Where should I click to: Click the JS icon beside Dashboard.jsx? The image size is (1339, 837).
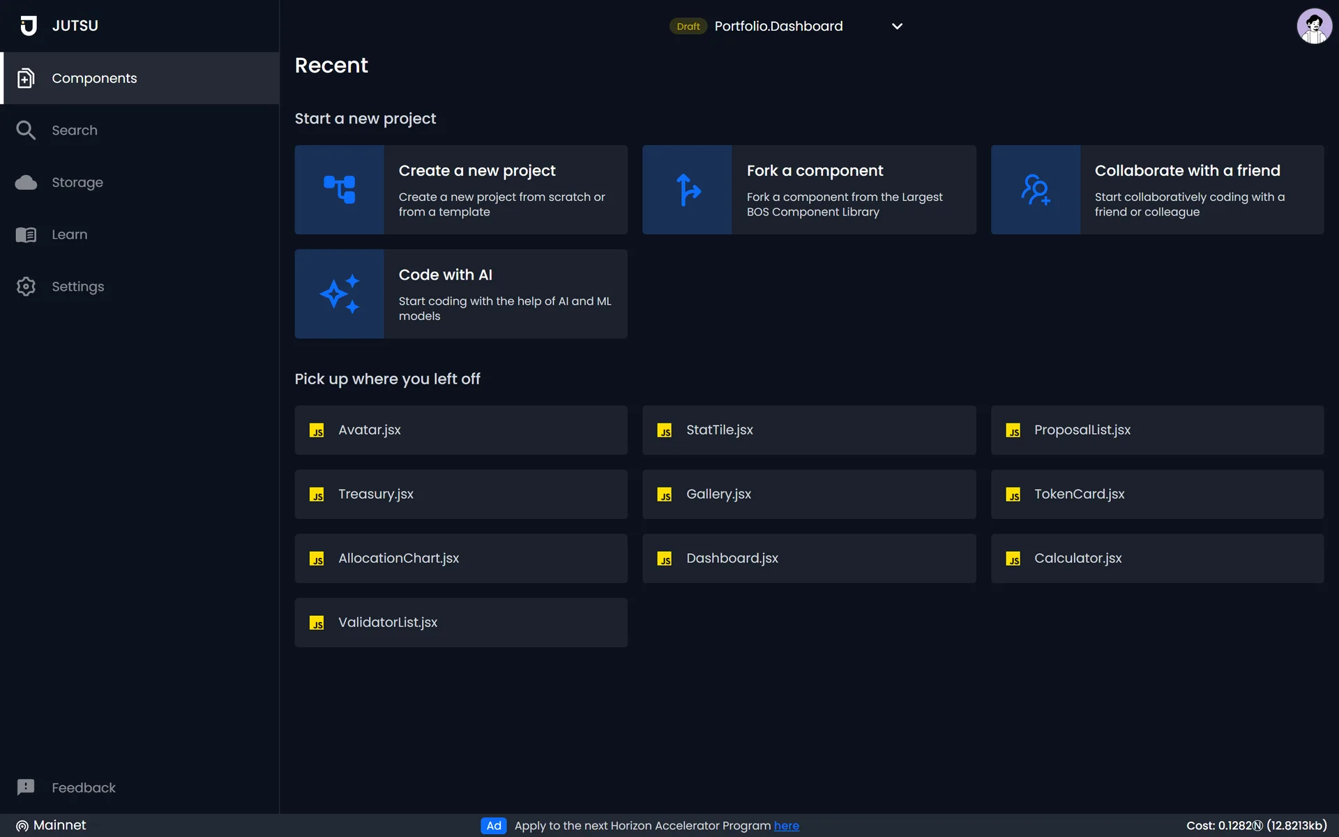tap(665, 559)
